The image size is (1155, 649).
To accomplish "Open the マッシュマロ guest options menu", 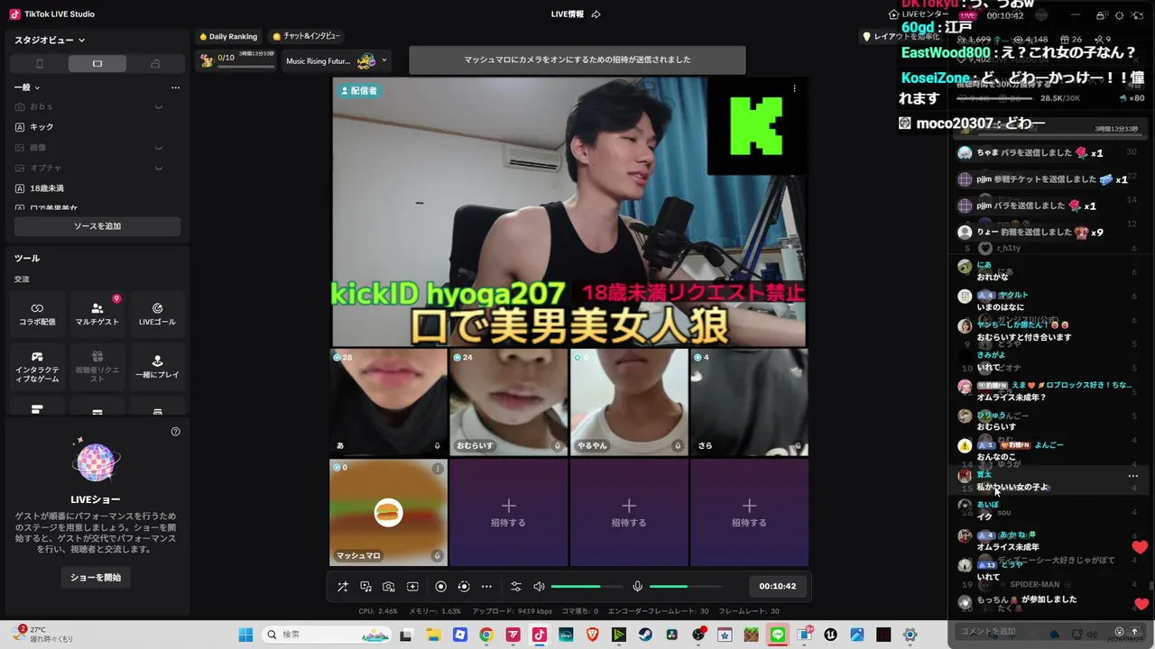I will [x=438, y=469].
